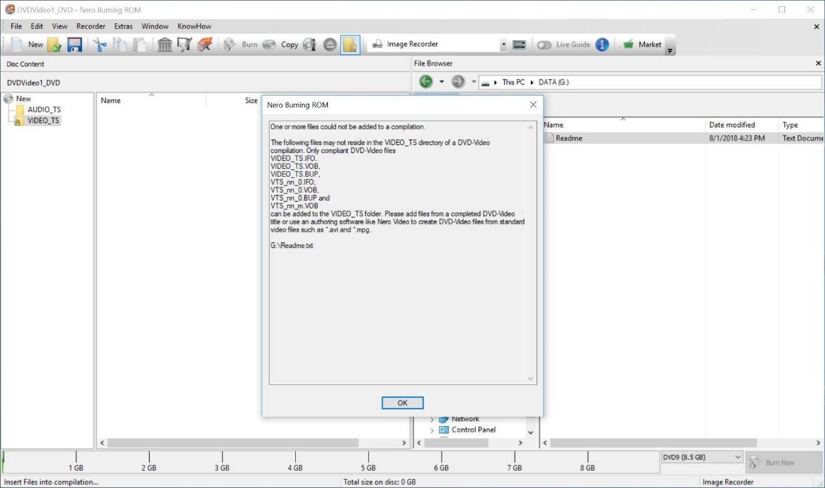Open the forward history dropdown arrow

[x=473, y=82]
